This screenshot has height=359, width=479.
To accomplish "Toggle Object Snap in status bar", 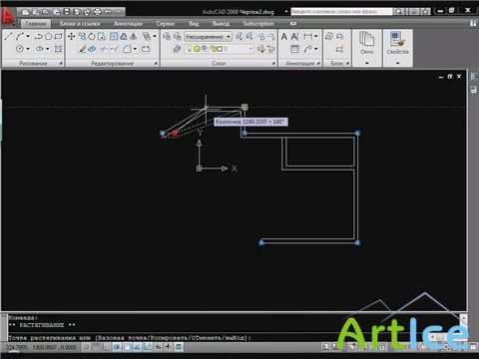I will point(127,347).
